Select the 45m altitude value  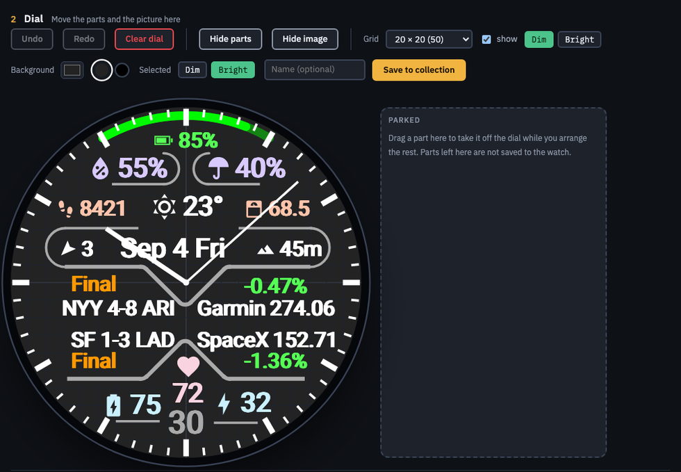coord(300,249)
